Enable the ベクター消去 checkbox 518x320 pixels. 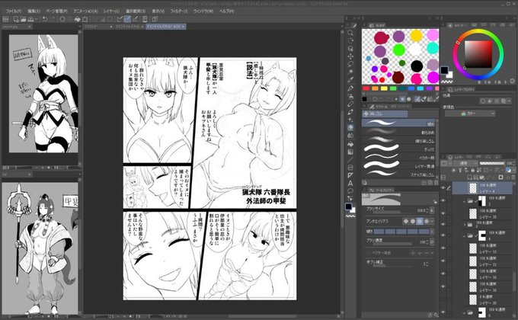tap(369, 253)
